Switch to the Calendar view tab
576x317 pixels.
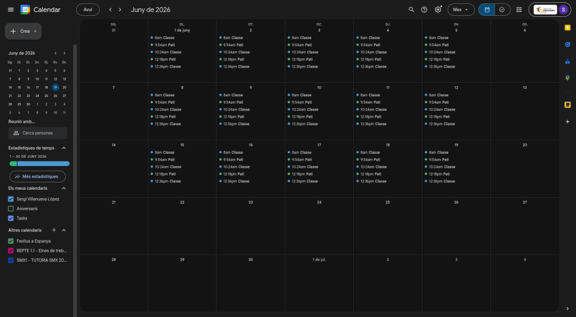tap(487, 10)
